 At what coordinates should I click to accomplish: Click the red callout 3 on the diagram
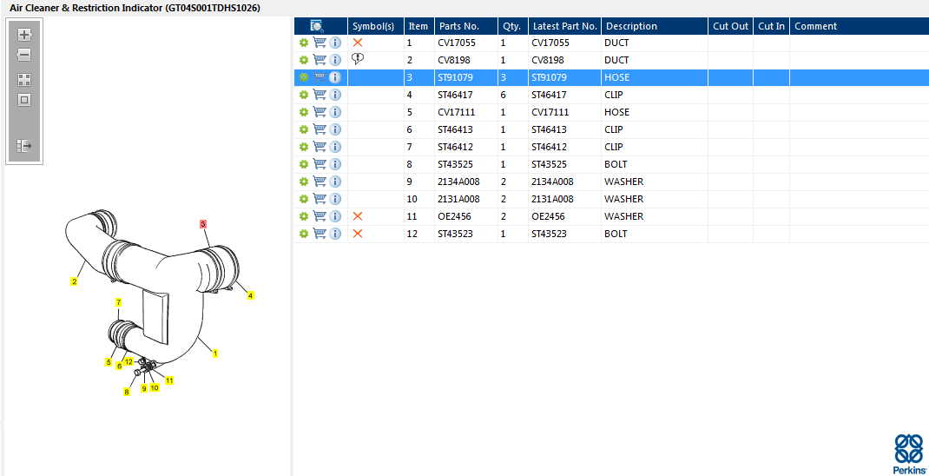pyautogui.click(x=203, y=224)
